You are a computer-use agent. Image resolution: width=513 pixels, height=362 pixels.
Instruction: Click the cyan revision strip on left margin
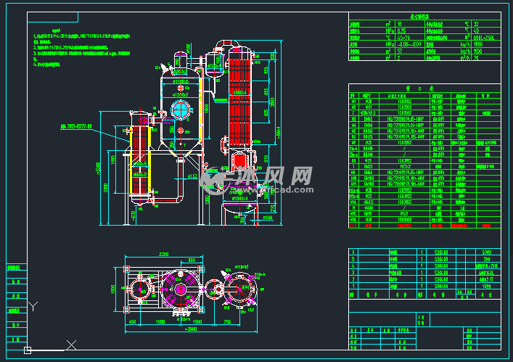point(15,297)
